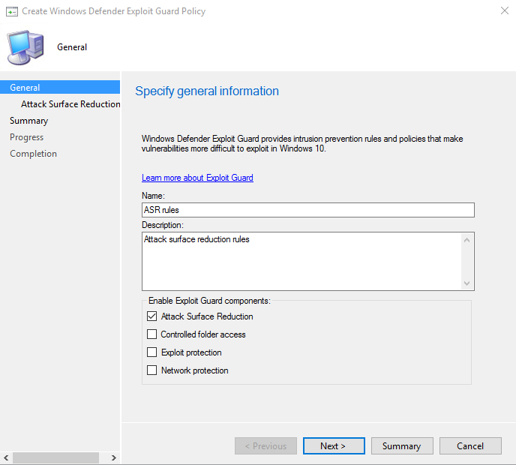Enable Controlled folder access checkbox

pyautogui.click(x=152, y=334)
